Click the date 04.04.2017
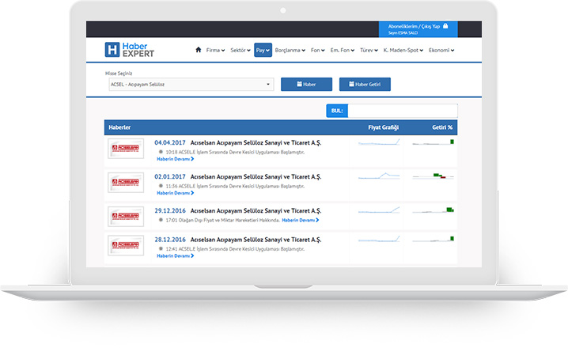The image size is (568, 348). tap(170, 142)
